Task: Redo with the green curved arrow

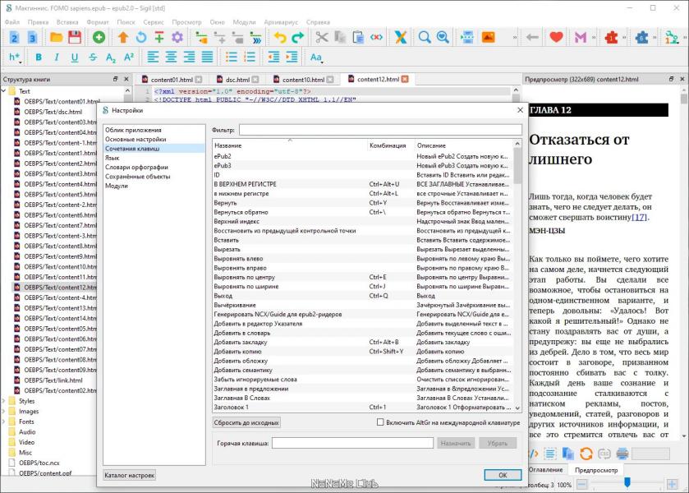Action: (x=298, y=37)
